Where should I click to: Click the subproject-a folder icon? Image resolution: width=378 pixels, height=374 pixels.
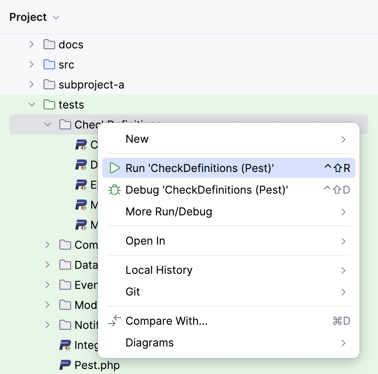pyautogui.click(x=50, y=84)
